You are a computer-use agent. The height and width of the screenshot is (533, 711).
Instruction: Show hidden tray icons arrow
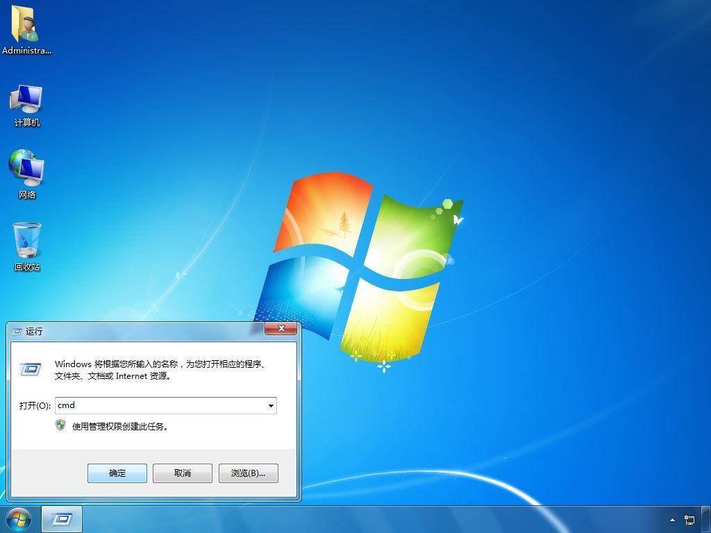[x=672, y=520]
